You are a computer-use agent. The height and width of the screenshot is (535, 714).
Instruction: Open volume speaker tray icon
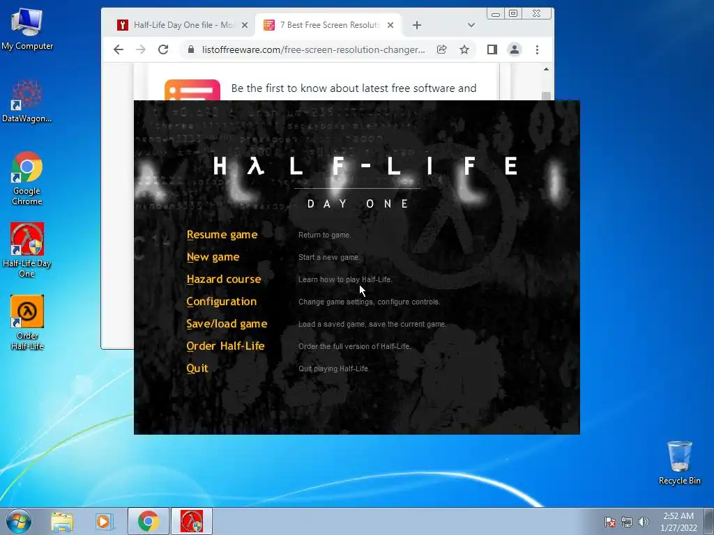tap(644, 522)
